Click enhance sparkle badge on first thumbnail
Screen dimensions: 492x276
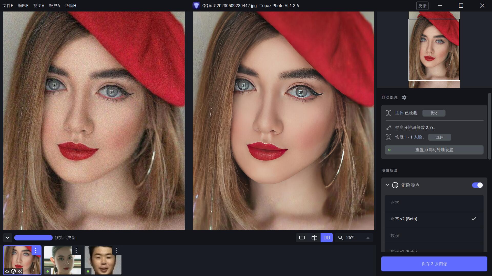(x=20, y=271)
